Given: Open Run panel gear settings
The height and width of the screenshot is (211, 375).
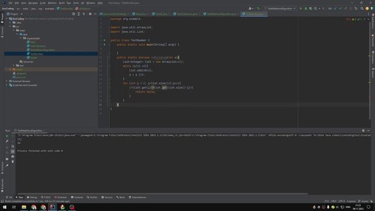Looking at the screenshot, I should click(x=363, y=131).
